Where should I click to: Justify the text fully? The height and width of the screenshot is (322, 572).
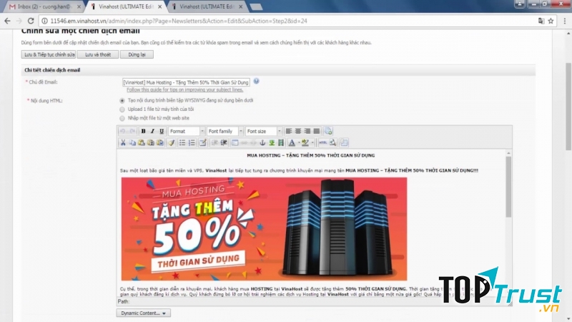pyautogui.click(x=316, y=131)
